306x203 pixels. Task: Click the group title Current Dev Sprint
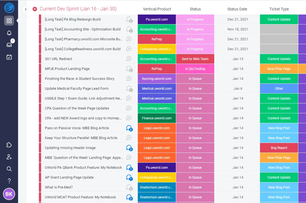coord(78,9)
